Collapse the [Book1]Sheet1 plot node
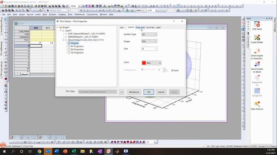277x155 pixels. pyautogui.click(x=64, y=40)
